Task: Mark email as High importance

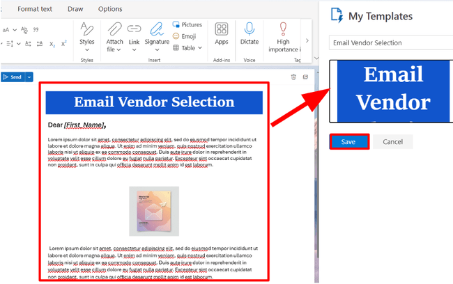Action: tap(283, 35)
